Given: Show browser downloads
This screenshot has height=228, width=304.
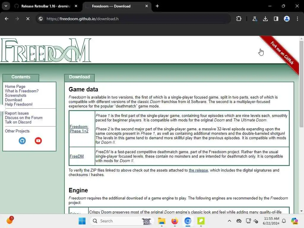Looking at the screenshot, I should pyautogui.click(x=265, y=19).
